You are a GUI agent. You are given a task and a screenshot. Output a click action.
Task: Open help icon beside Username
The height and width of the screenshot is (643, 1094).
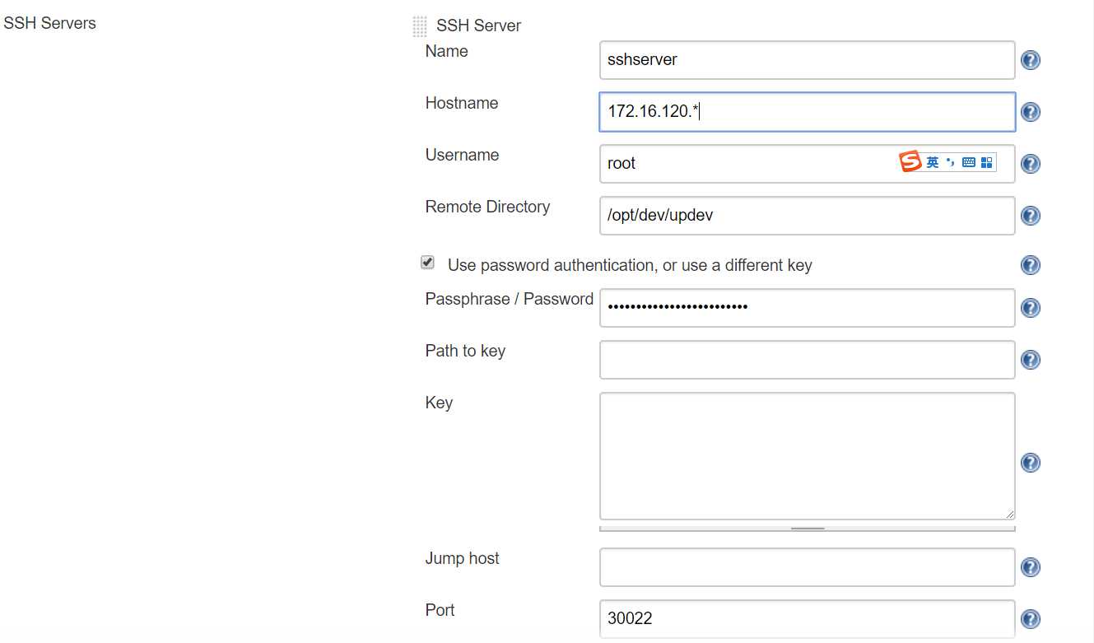tap(1030, 164)
